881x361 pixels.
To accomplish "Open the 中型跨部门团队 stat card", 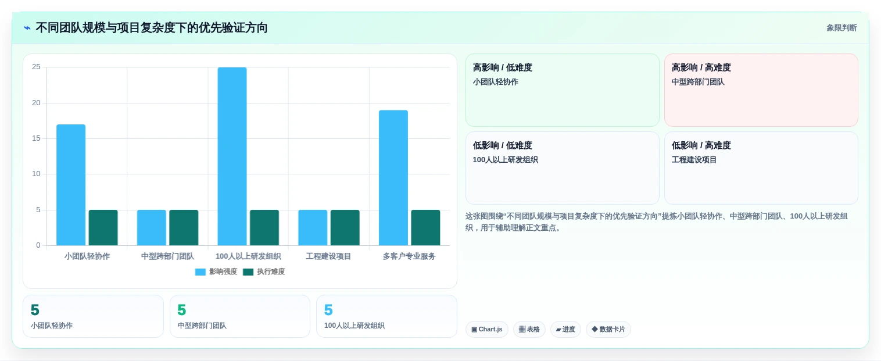I will [240, 316].
